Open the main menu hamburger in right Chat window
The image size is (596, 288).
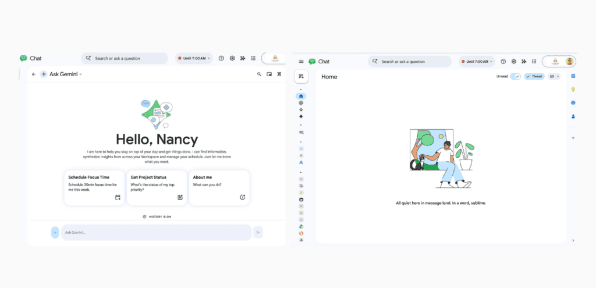301,62
